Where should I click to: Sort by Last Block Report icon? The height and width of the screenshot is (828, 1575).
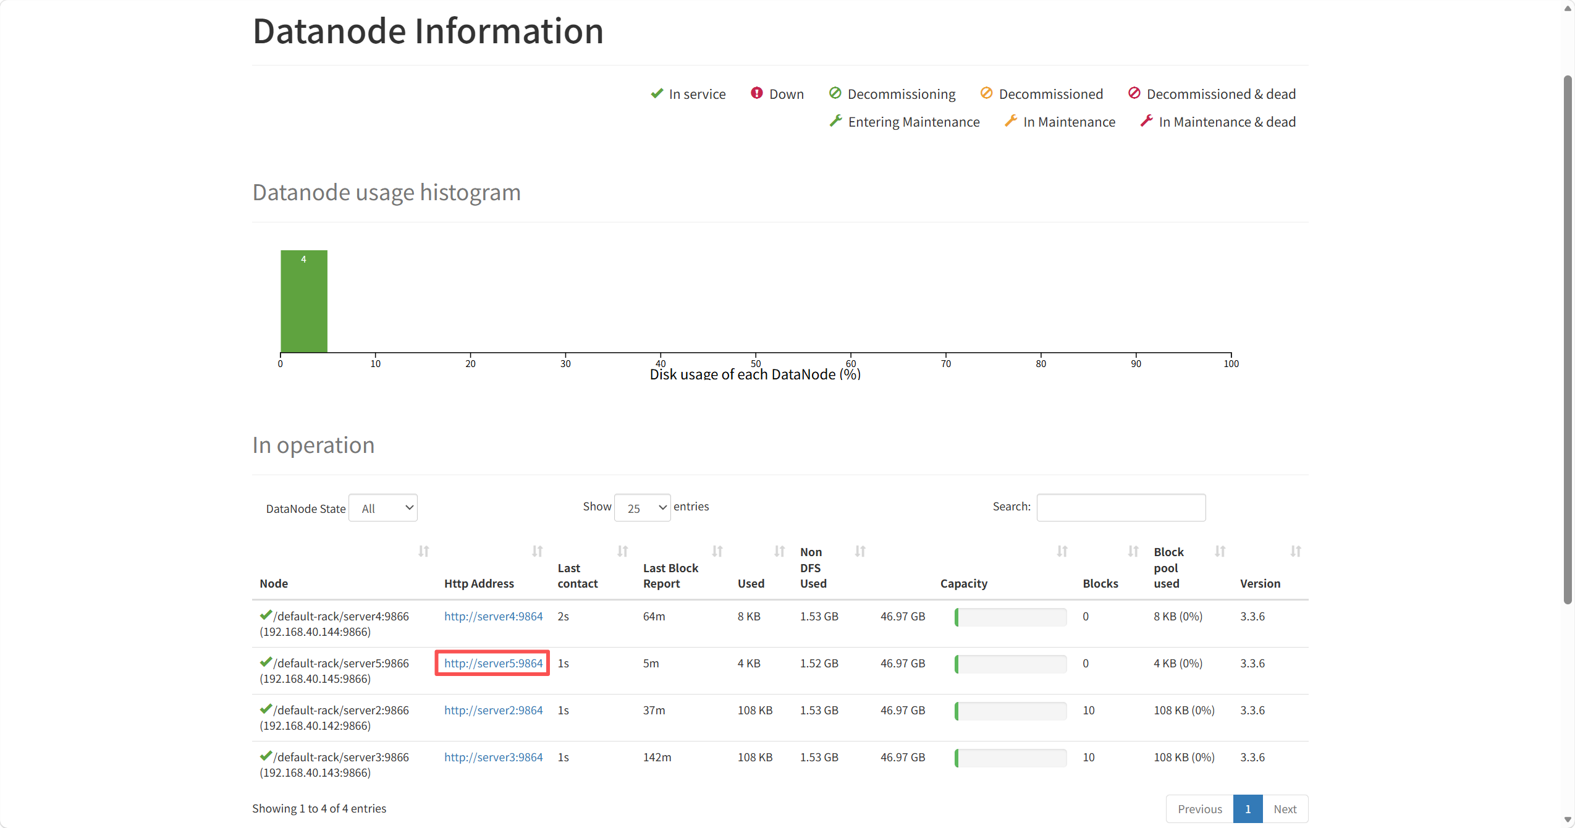[x=717, y=551]
